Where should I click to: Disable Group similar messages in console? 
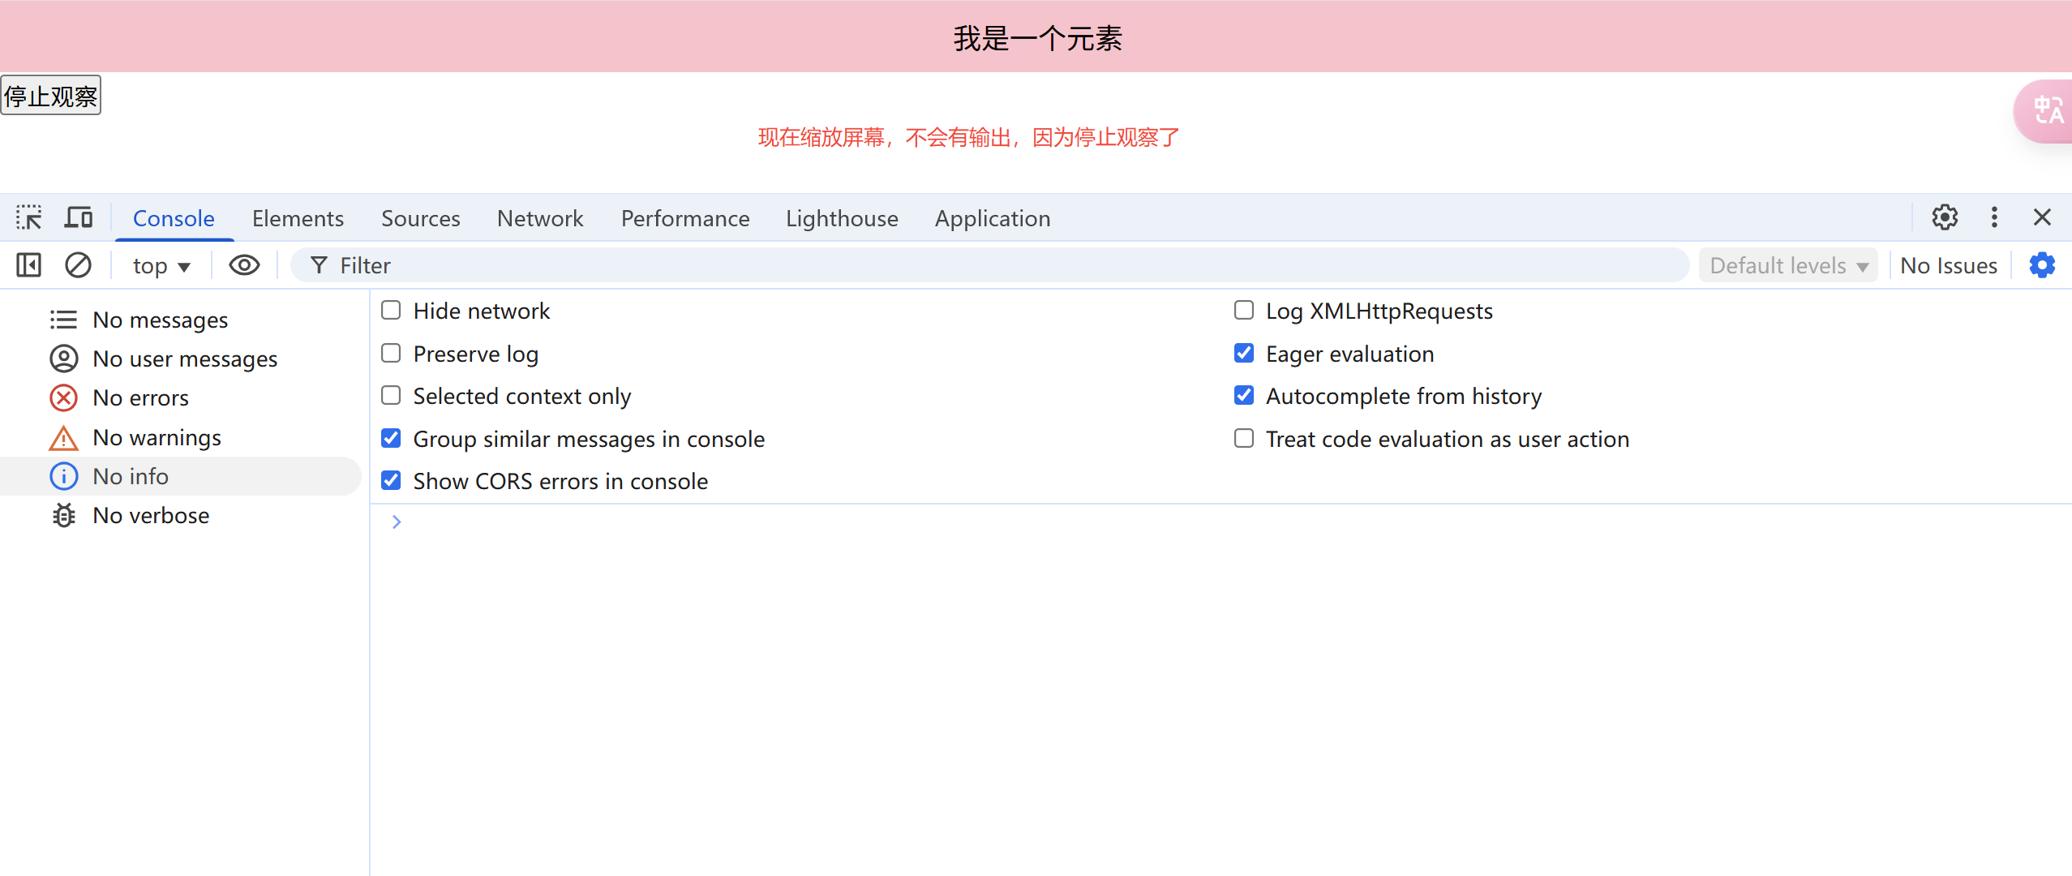point(392,437)
